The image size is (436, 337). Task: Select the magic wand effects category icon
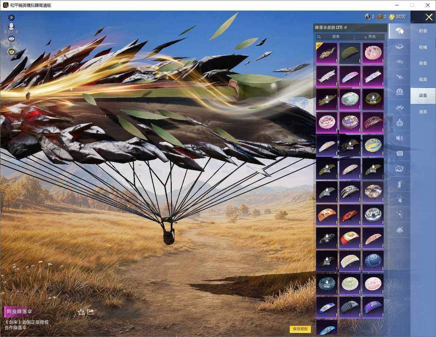coord(400,215)
